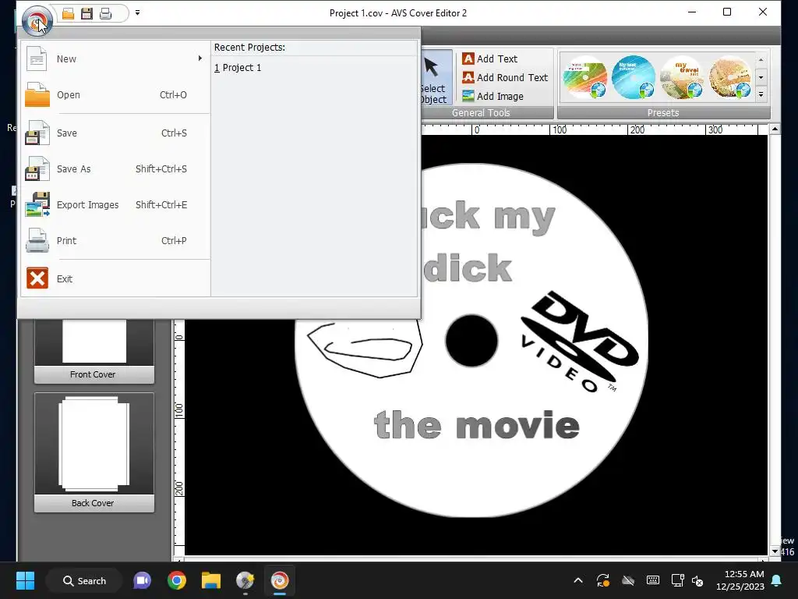Expand the New submenu arrow

coord(200,58)
